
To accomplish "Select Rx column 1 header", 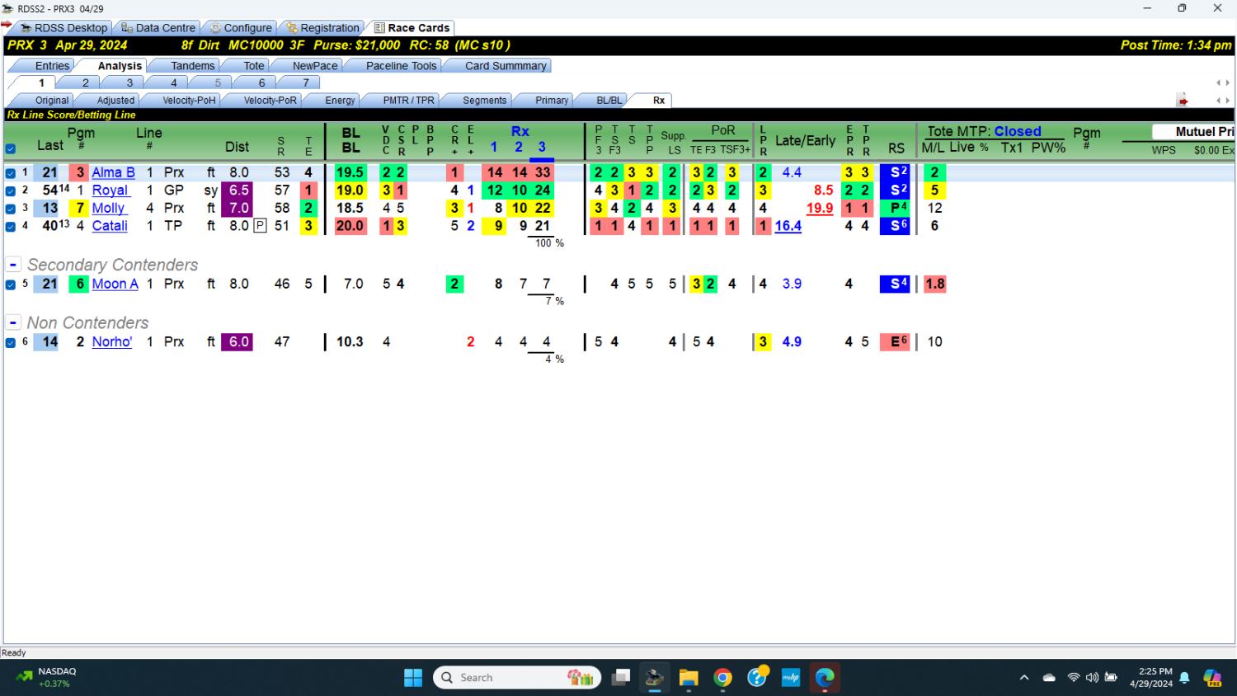I will [x=493, y=147].
